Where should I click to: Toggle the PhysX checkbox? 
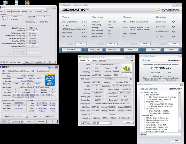(110, 118)
